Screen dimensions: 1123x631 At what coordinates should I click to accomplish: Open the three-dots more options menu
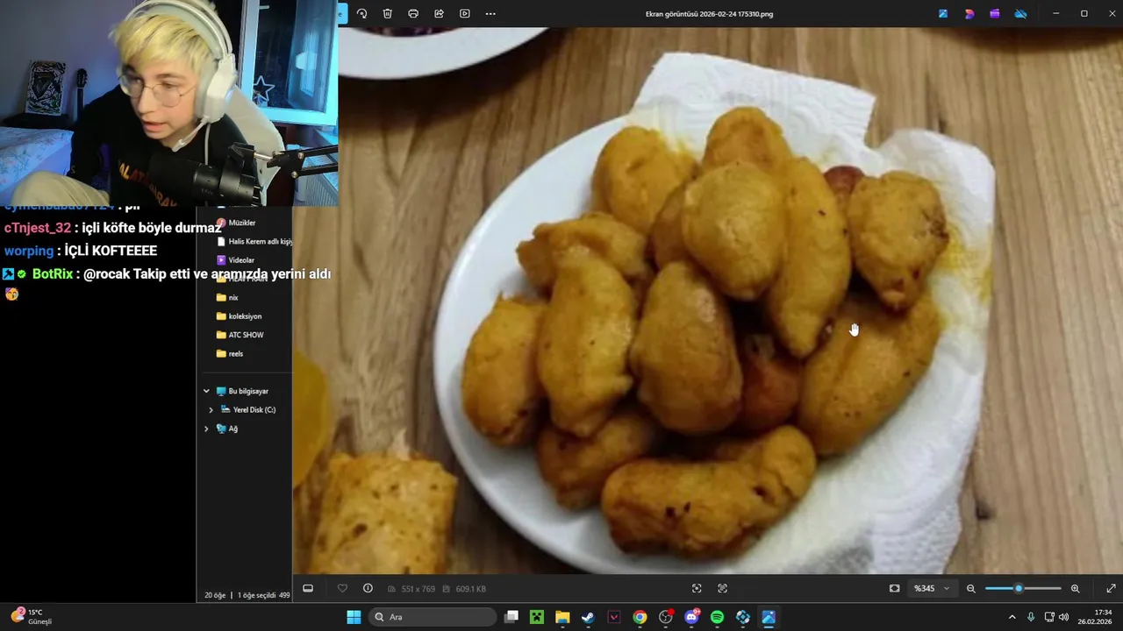coord(490,13)
